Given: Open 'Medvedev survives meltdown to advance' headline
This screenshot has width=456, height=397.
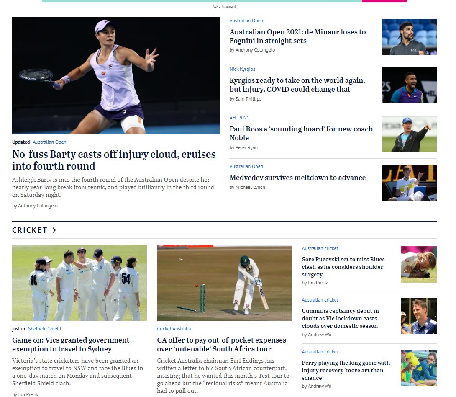Looking at the screenshot, I should [297, 178].
